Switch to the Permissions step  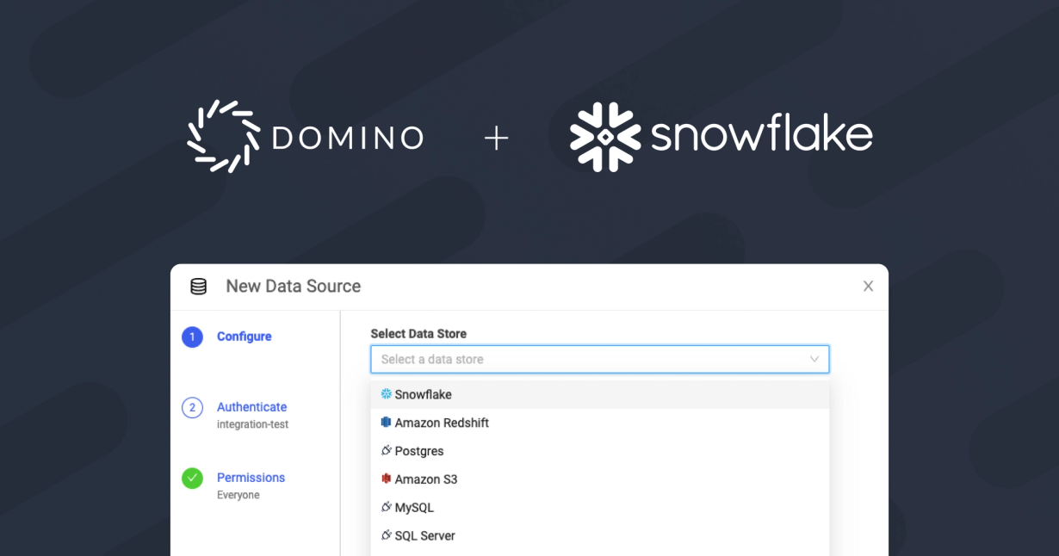click(x=251, y=477)
